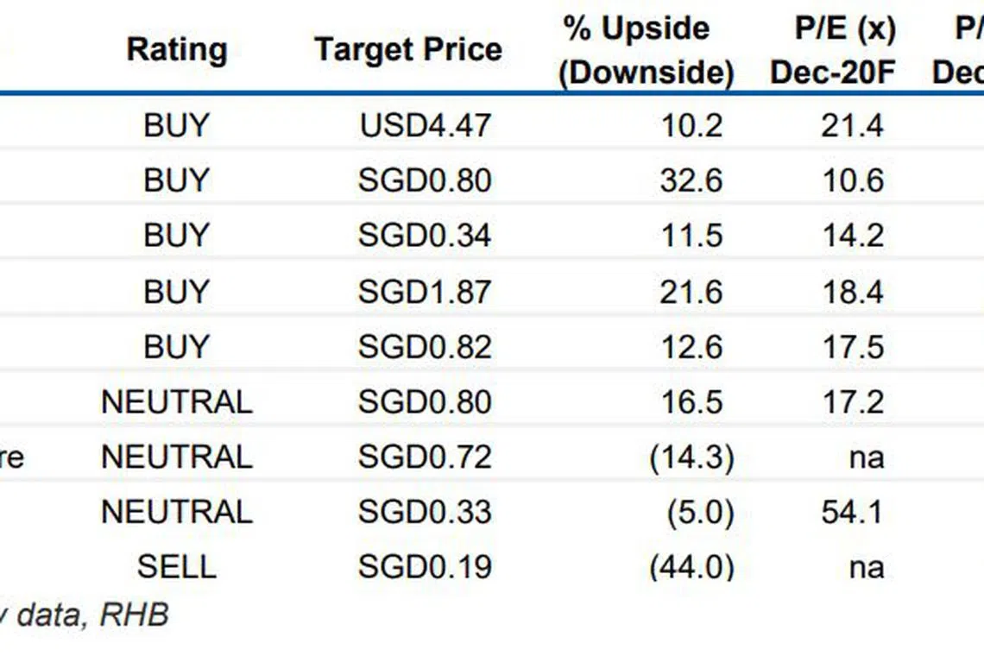This screenshot has width=984, height=656.
Task: Click the P/E (x) Dec-20F header
Action: click(832, 50)
